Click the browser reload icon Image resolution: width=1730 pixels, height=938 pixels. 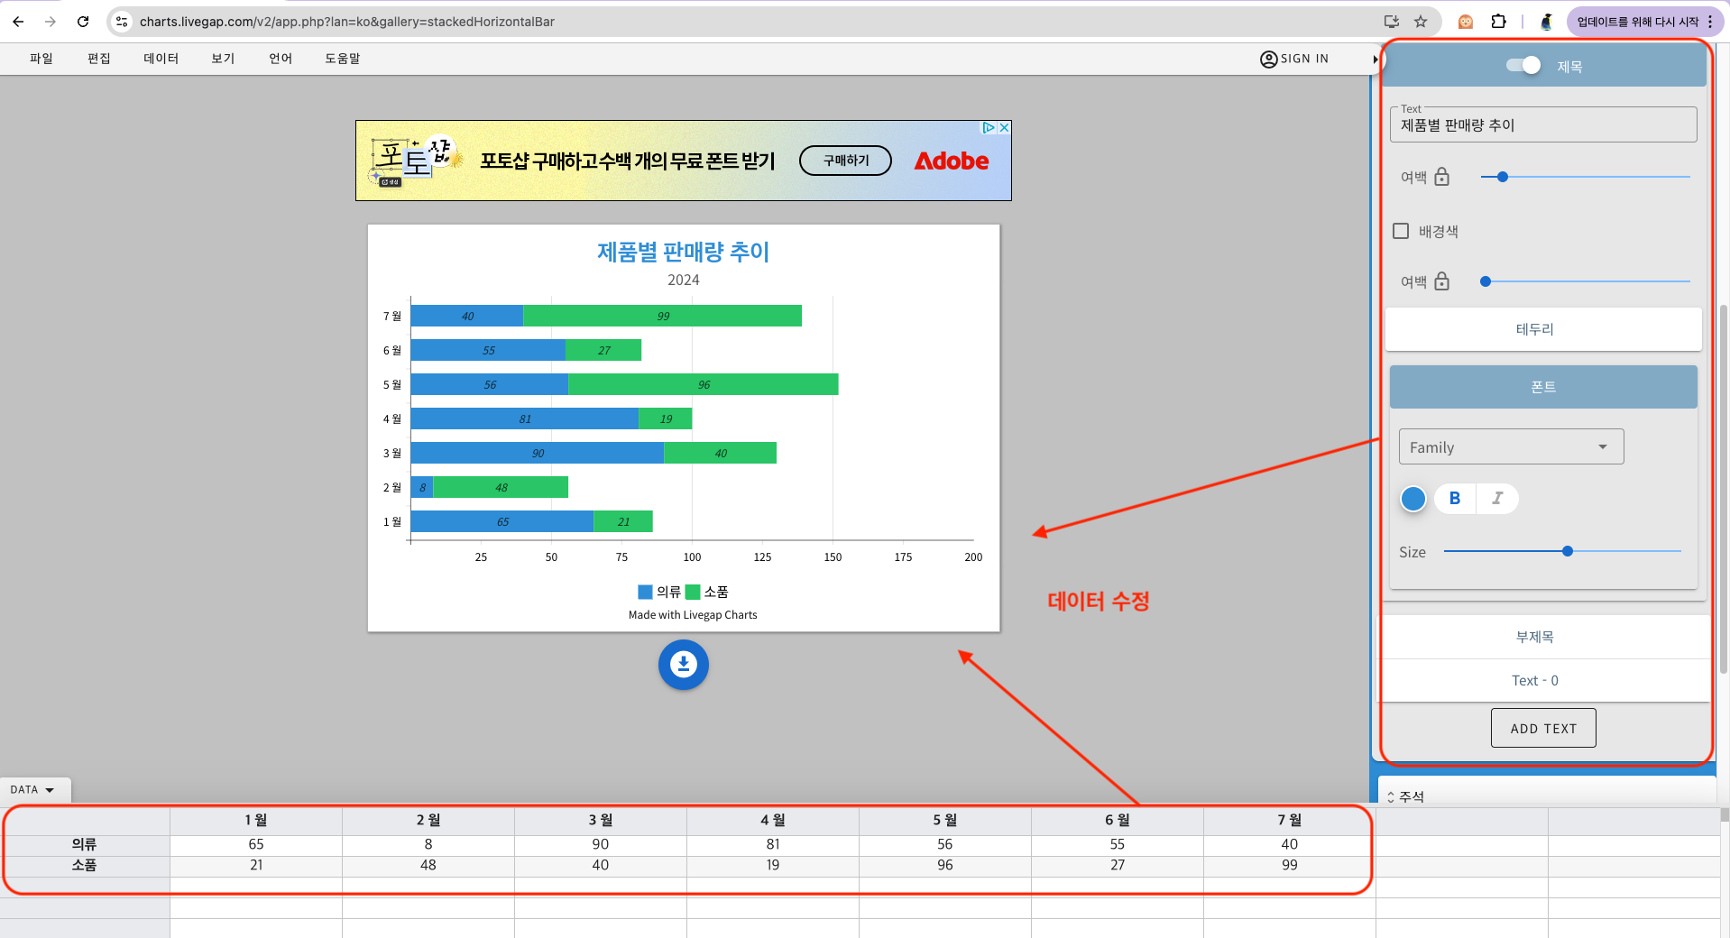point(83,22)
